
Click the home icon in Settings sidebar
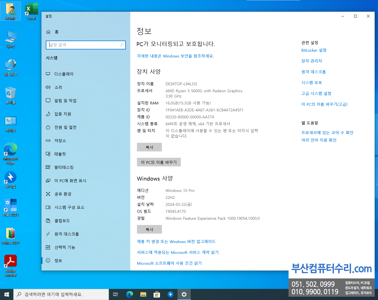pos(48,32)
